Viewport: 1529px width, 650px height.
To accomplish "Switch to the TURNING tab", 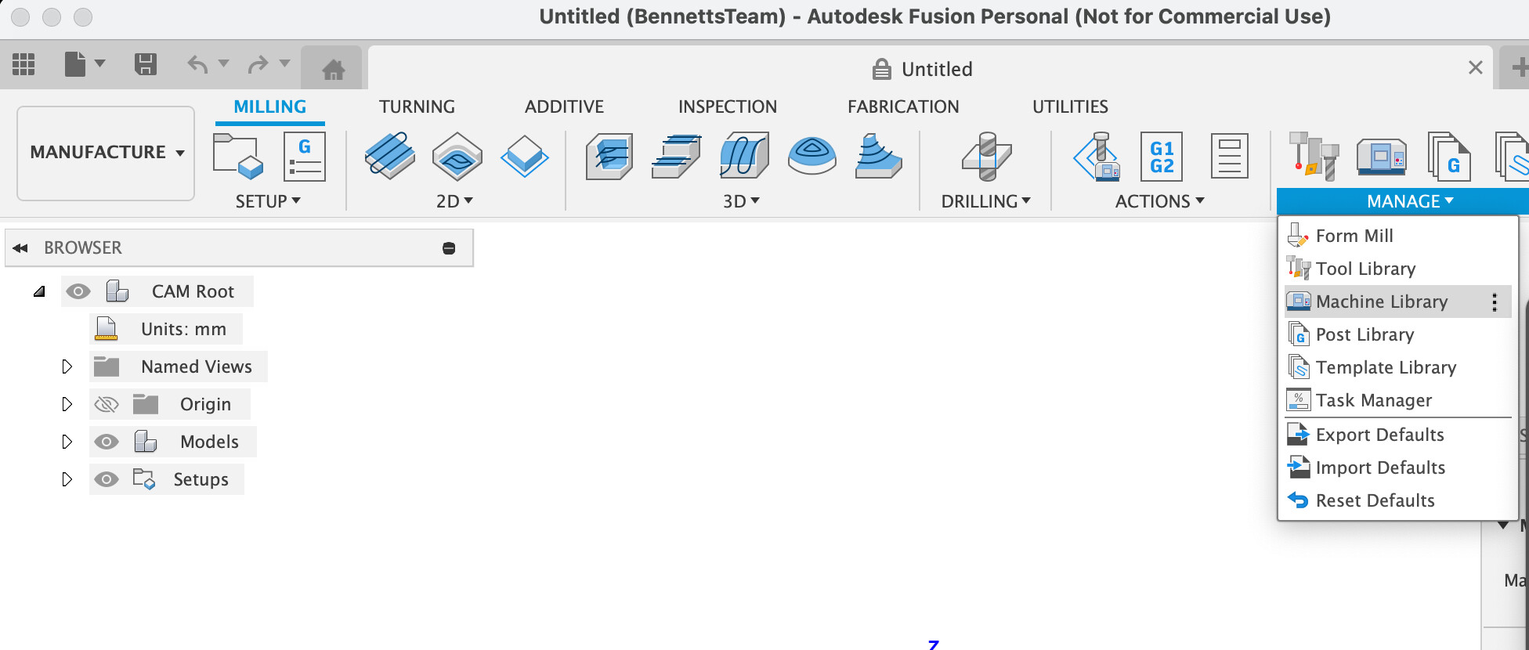I will pos(417,107).
